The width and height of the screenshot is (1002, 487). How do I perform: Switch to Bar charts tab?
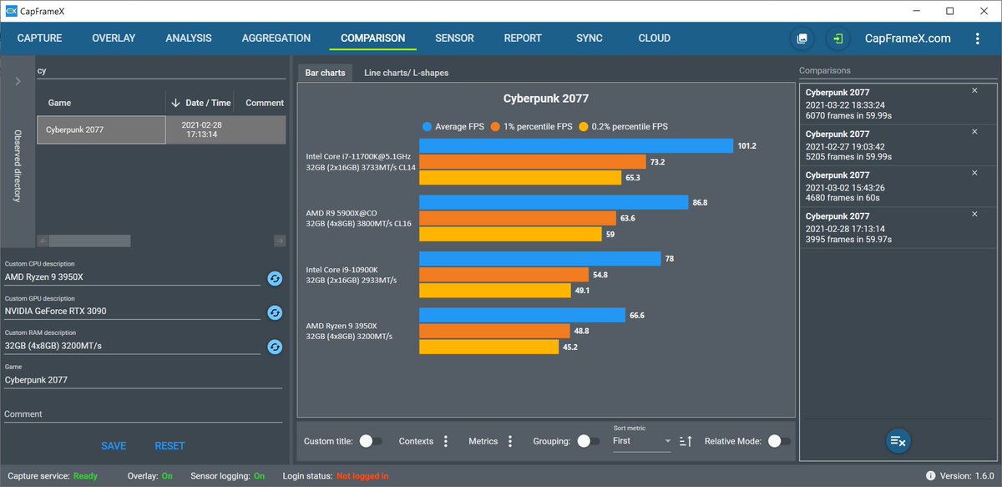(x=325, y=73)
